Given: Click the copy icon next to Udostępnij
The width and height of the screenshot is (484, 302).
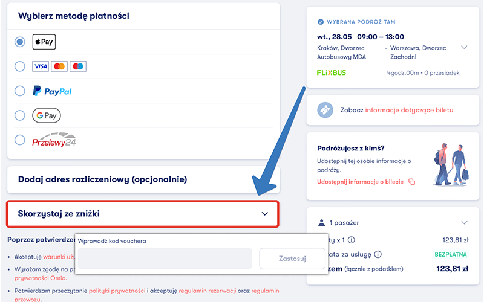Looking at the screenshot, I should [x=412, y=182].
